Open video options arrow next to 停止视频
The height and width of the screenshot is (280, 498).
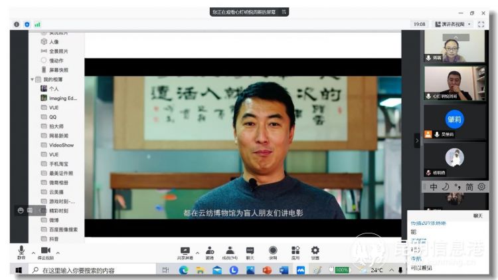coord(58,253)
